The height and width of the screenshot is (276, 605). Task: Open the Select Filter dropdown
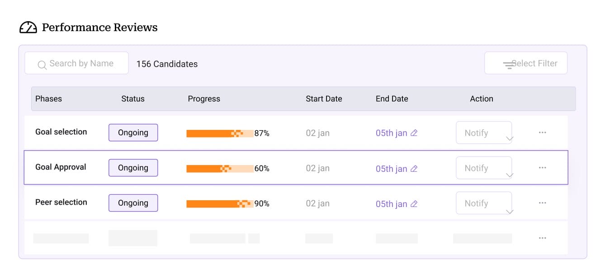(526, 63)
